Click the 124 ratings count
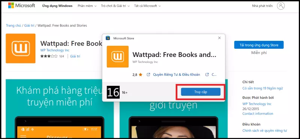 coord(61,56)
